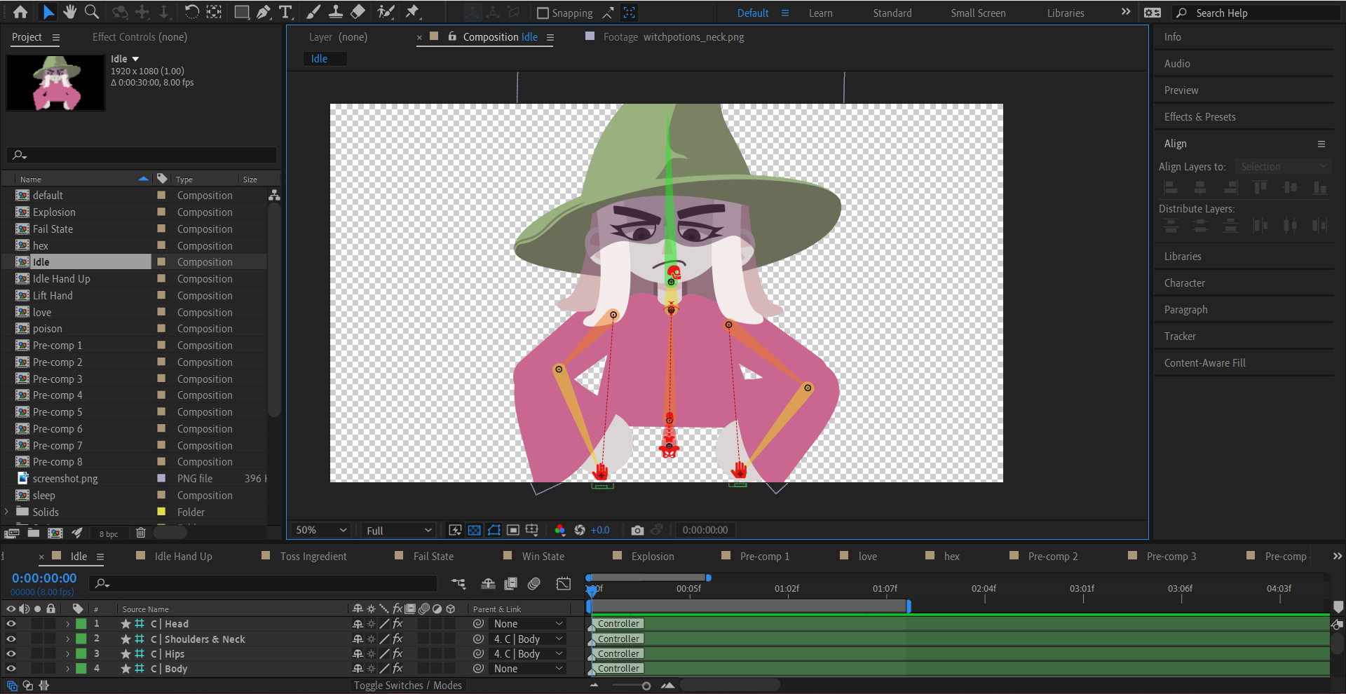This screenshot has width=1346, height=694.
Task: Select the Clone Stamp tool
Action: pyautogui.click(x=336, y=12)
